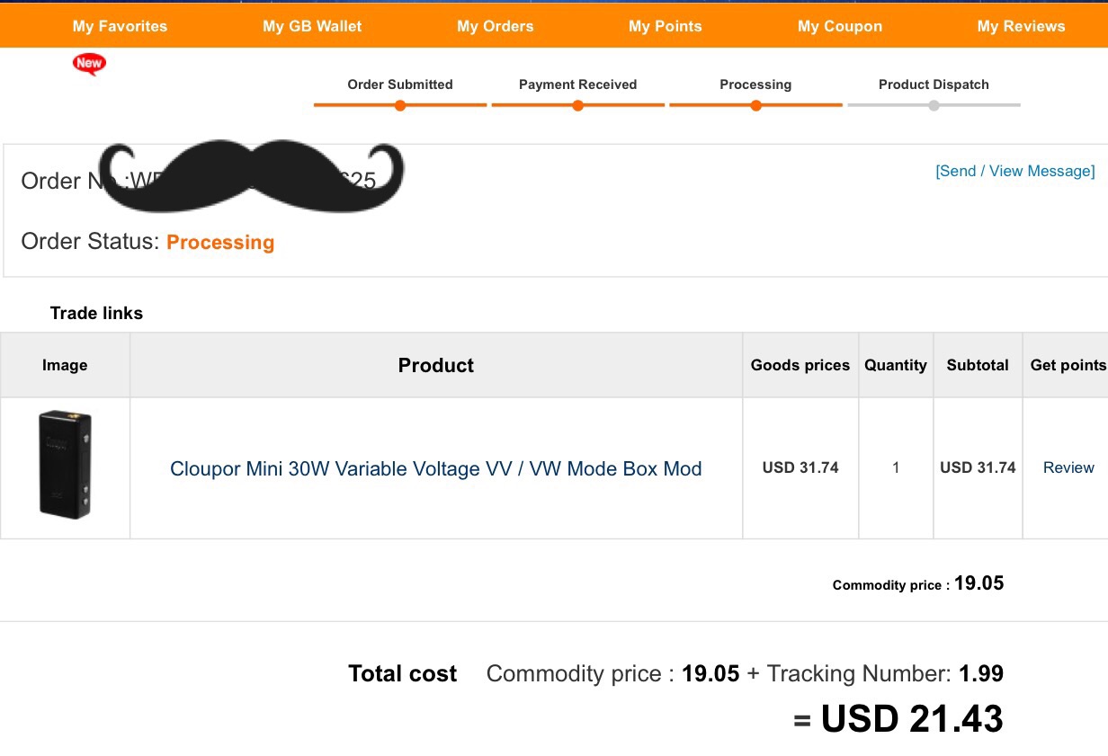Image resolution: width=1108 pixels, height=756 pixels.
Task: Click the Product Dispatch progress dot
Action: tap(934, 105)
